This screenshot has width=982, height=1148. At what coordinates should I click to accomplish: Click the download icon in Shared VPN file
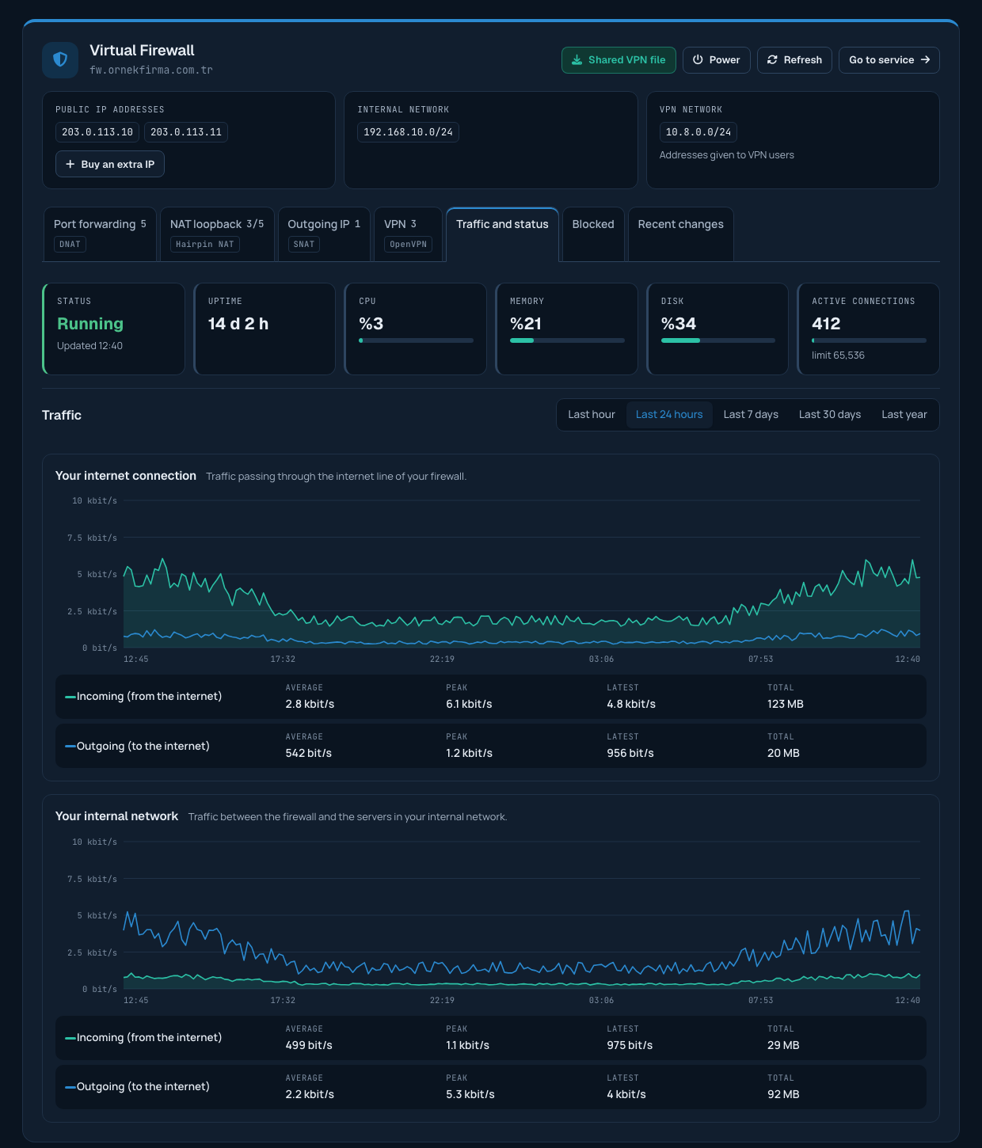(577, 60)
